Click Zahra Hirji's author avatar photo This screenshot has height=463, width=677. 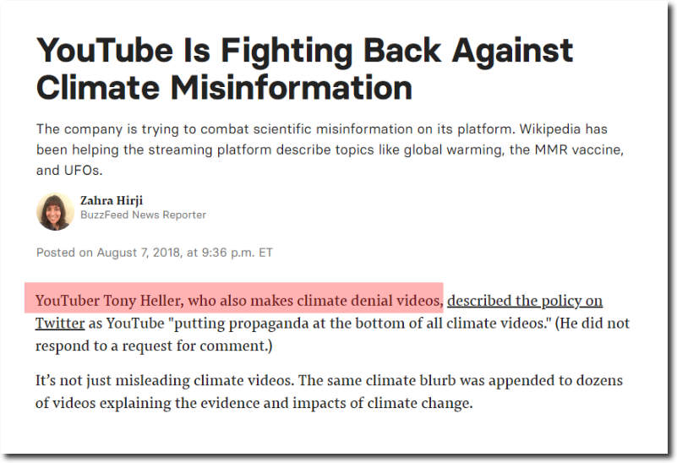point(55,211)
